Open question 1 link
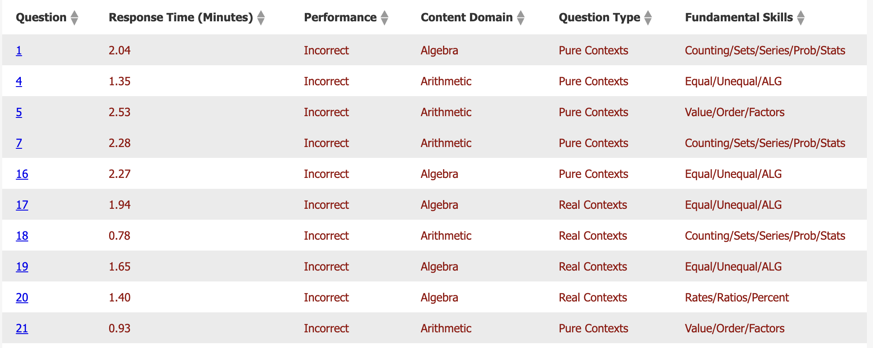Screen dimensions: 873x348 tap(19, 50)
